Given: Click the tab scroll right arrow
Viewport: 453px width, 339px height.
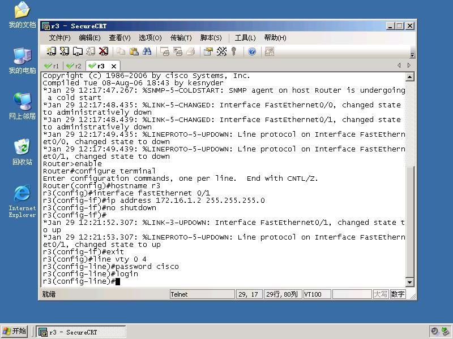Looking at the screenshot, I should (x=409, y=66).
